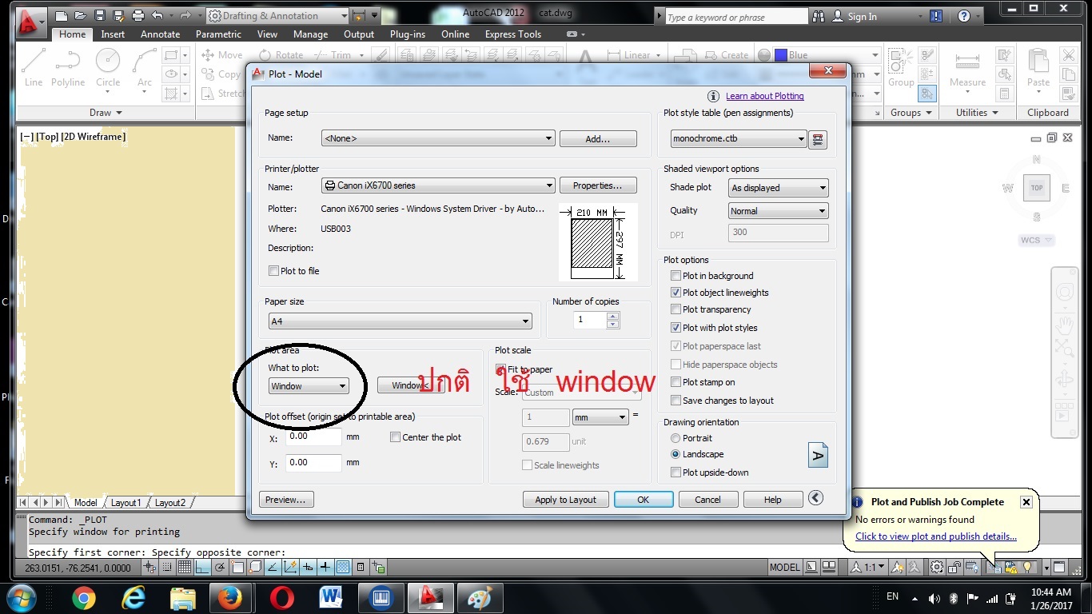Image resolution: width=1092 pixels, height=614 pixels.
Task: Toggle Polar Tracking in the status bar
Action: click(x=220, y=568)
